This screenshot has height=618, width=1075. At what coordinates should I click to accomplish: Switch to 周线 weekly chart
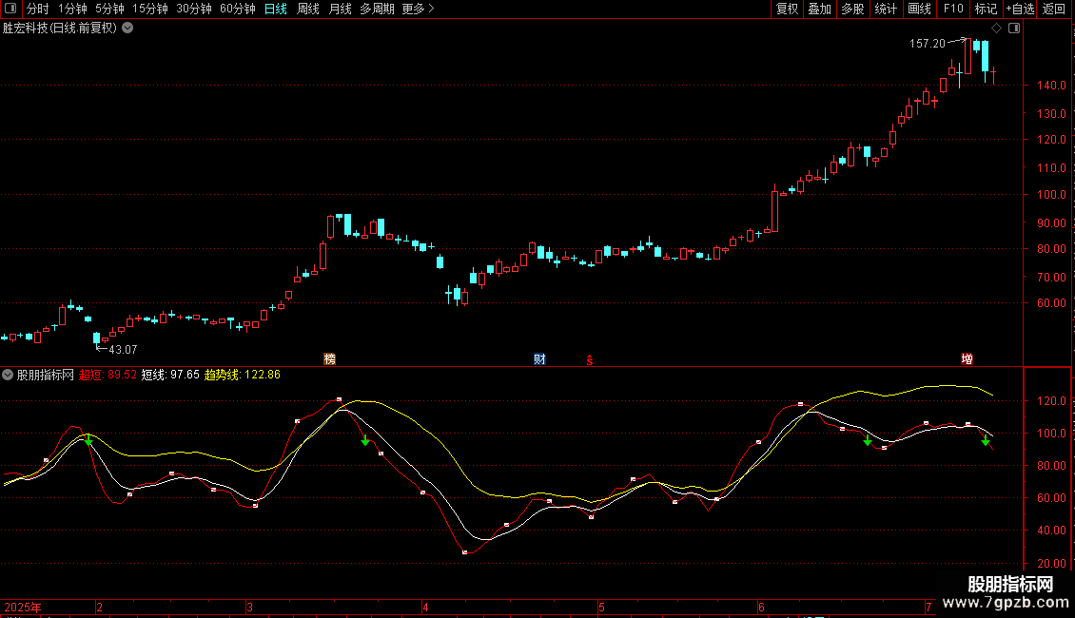[x=308, y=9]
